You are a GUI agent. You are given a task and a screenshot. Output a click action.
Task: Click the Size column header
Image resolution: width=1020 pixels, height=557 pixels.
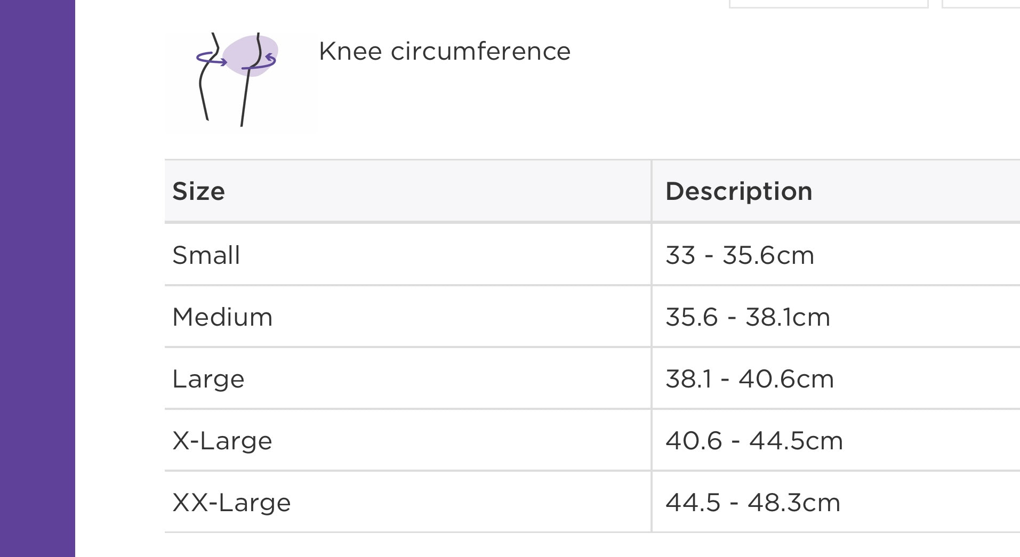(x=198, y=191)
